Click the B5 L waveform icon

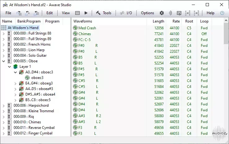coord(75,63)
